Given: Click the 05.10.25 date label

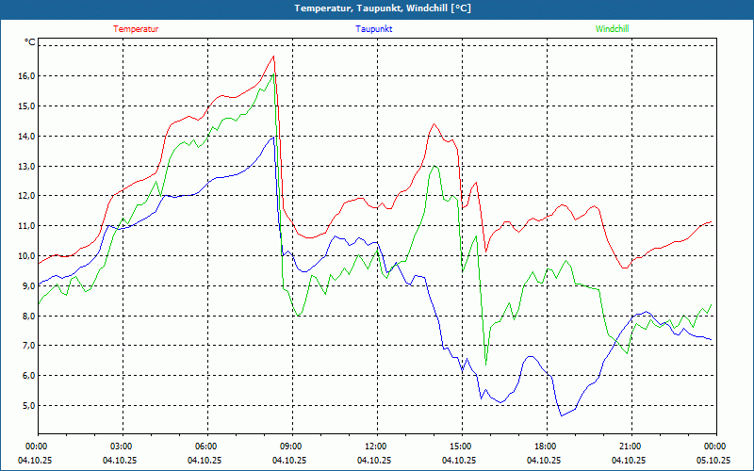Looking at the screenshot, I should [x=713, y=461].
